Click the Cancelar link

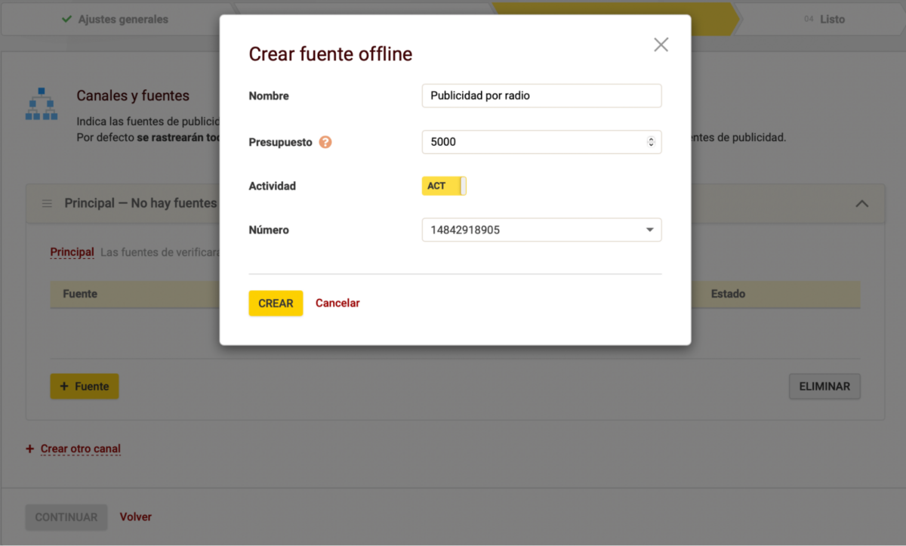click(337, 303)
